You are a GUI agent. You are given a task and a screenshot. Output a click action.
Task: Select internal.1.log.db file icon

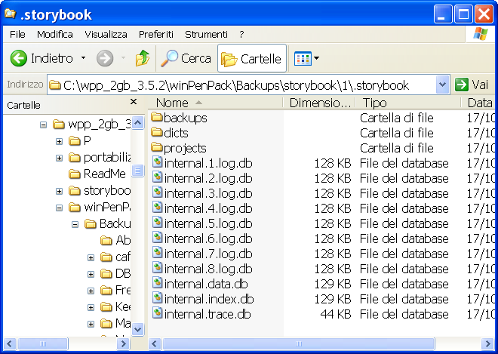[x=158, y=162]
